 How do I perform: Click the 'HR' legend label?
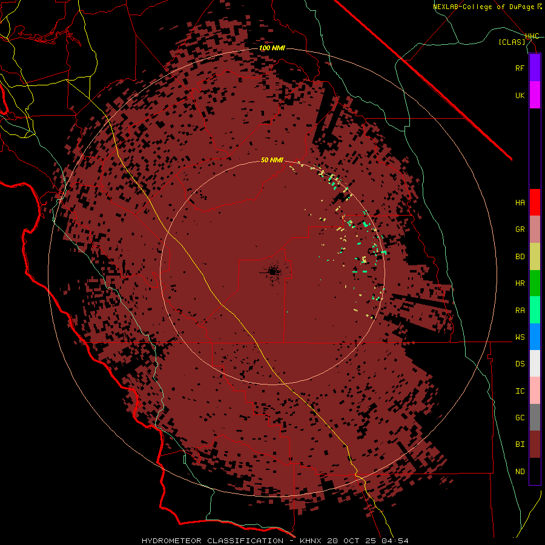[x=520, y=283]
